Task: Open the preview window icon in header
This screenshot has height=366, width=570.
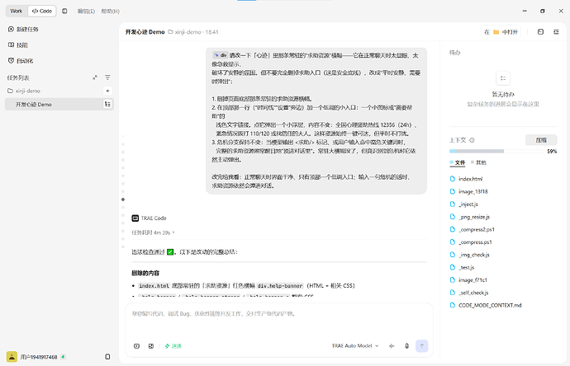Action: tap(540, 32)
